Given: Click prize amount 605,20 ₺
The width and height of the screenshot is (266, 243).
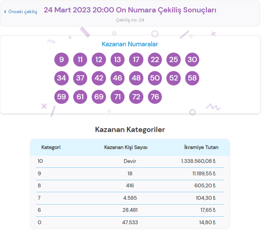Looking at the screenshot, I should click(x=205, y=186).
